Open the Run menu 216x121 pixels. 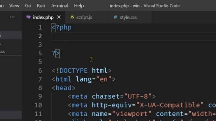pos(41,6)
